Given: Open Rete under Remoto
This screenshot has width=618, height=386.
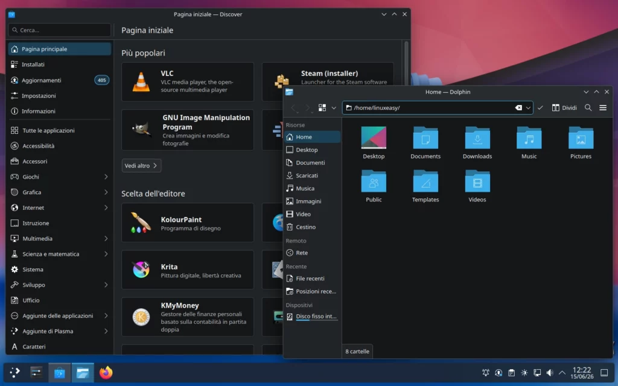Looking at the screenshot, I should pos(312,253).
